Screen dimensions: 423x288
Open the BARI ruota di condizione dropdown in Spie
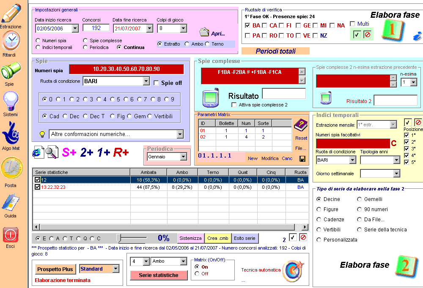pyautogui.click(x=146, y=81)
